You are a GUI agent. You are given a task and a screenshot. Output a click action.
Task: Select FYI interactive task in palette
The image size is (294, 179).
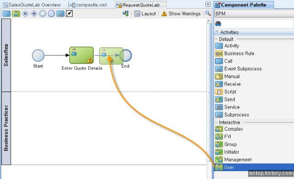click(x=223, y=137)
